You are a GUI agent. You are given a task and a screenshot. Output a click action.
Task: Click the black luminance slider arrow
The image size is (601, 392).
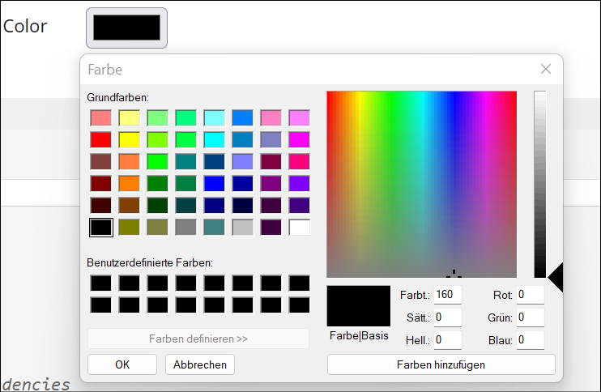(556, 278)
